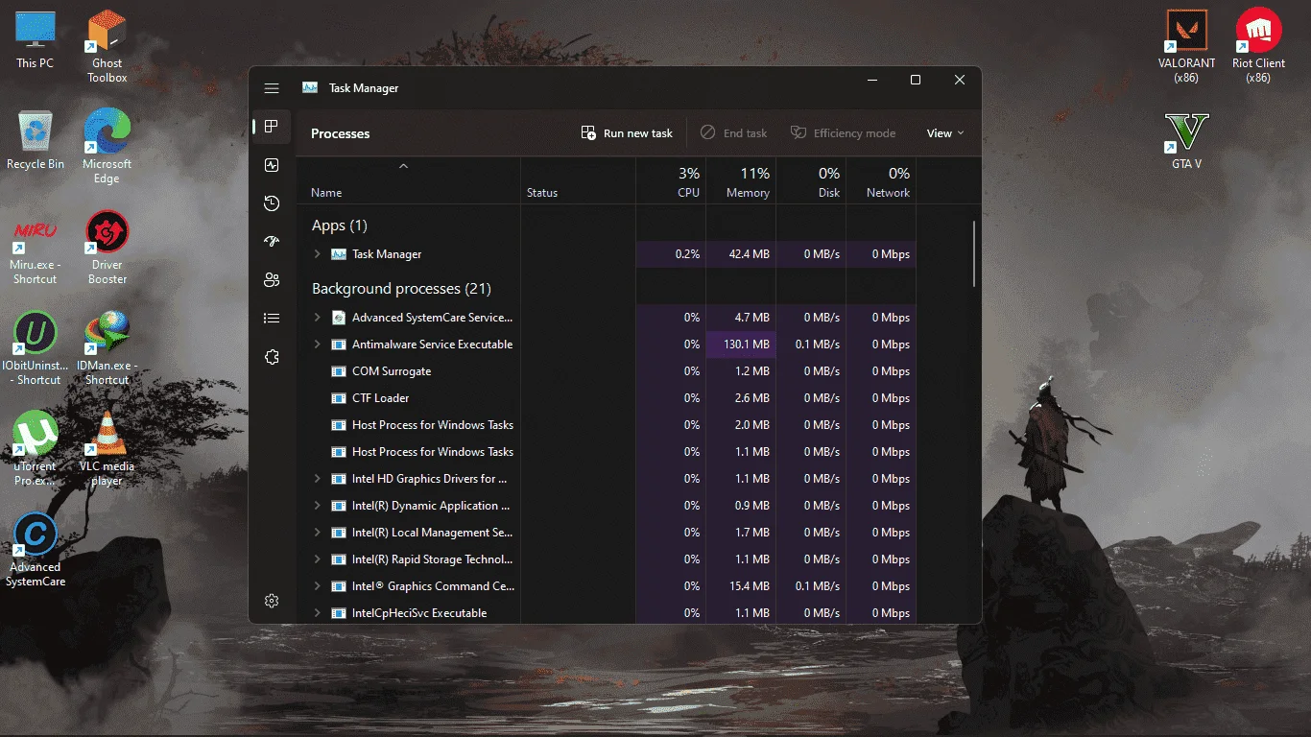Open the Users sidebar icon
Viewport: 1311px width, 737px height.
[272, 280]
